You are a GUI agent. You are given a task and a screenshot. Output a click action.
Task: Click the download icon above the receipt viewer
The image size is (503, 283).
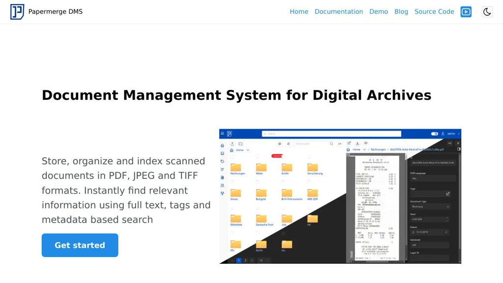click(x=358, y=142)
